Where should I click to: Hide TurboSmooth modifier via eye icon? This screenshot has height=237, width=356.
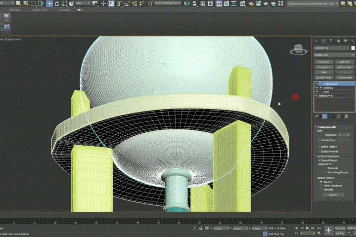click(x=317, y=84)
